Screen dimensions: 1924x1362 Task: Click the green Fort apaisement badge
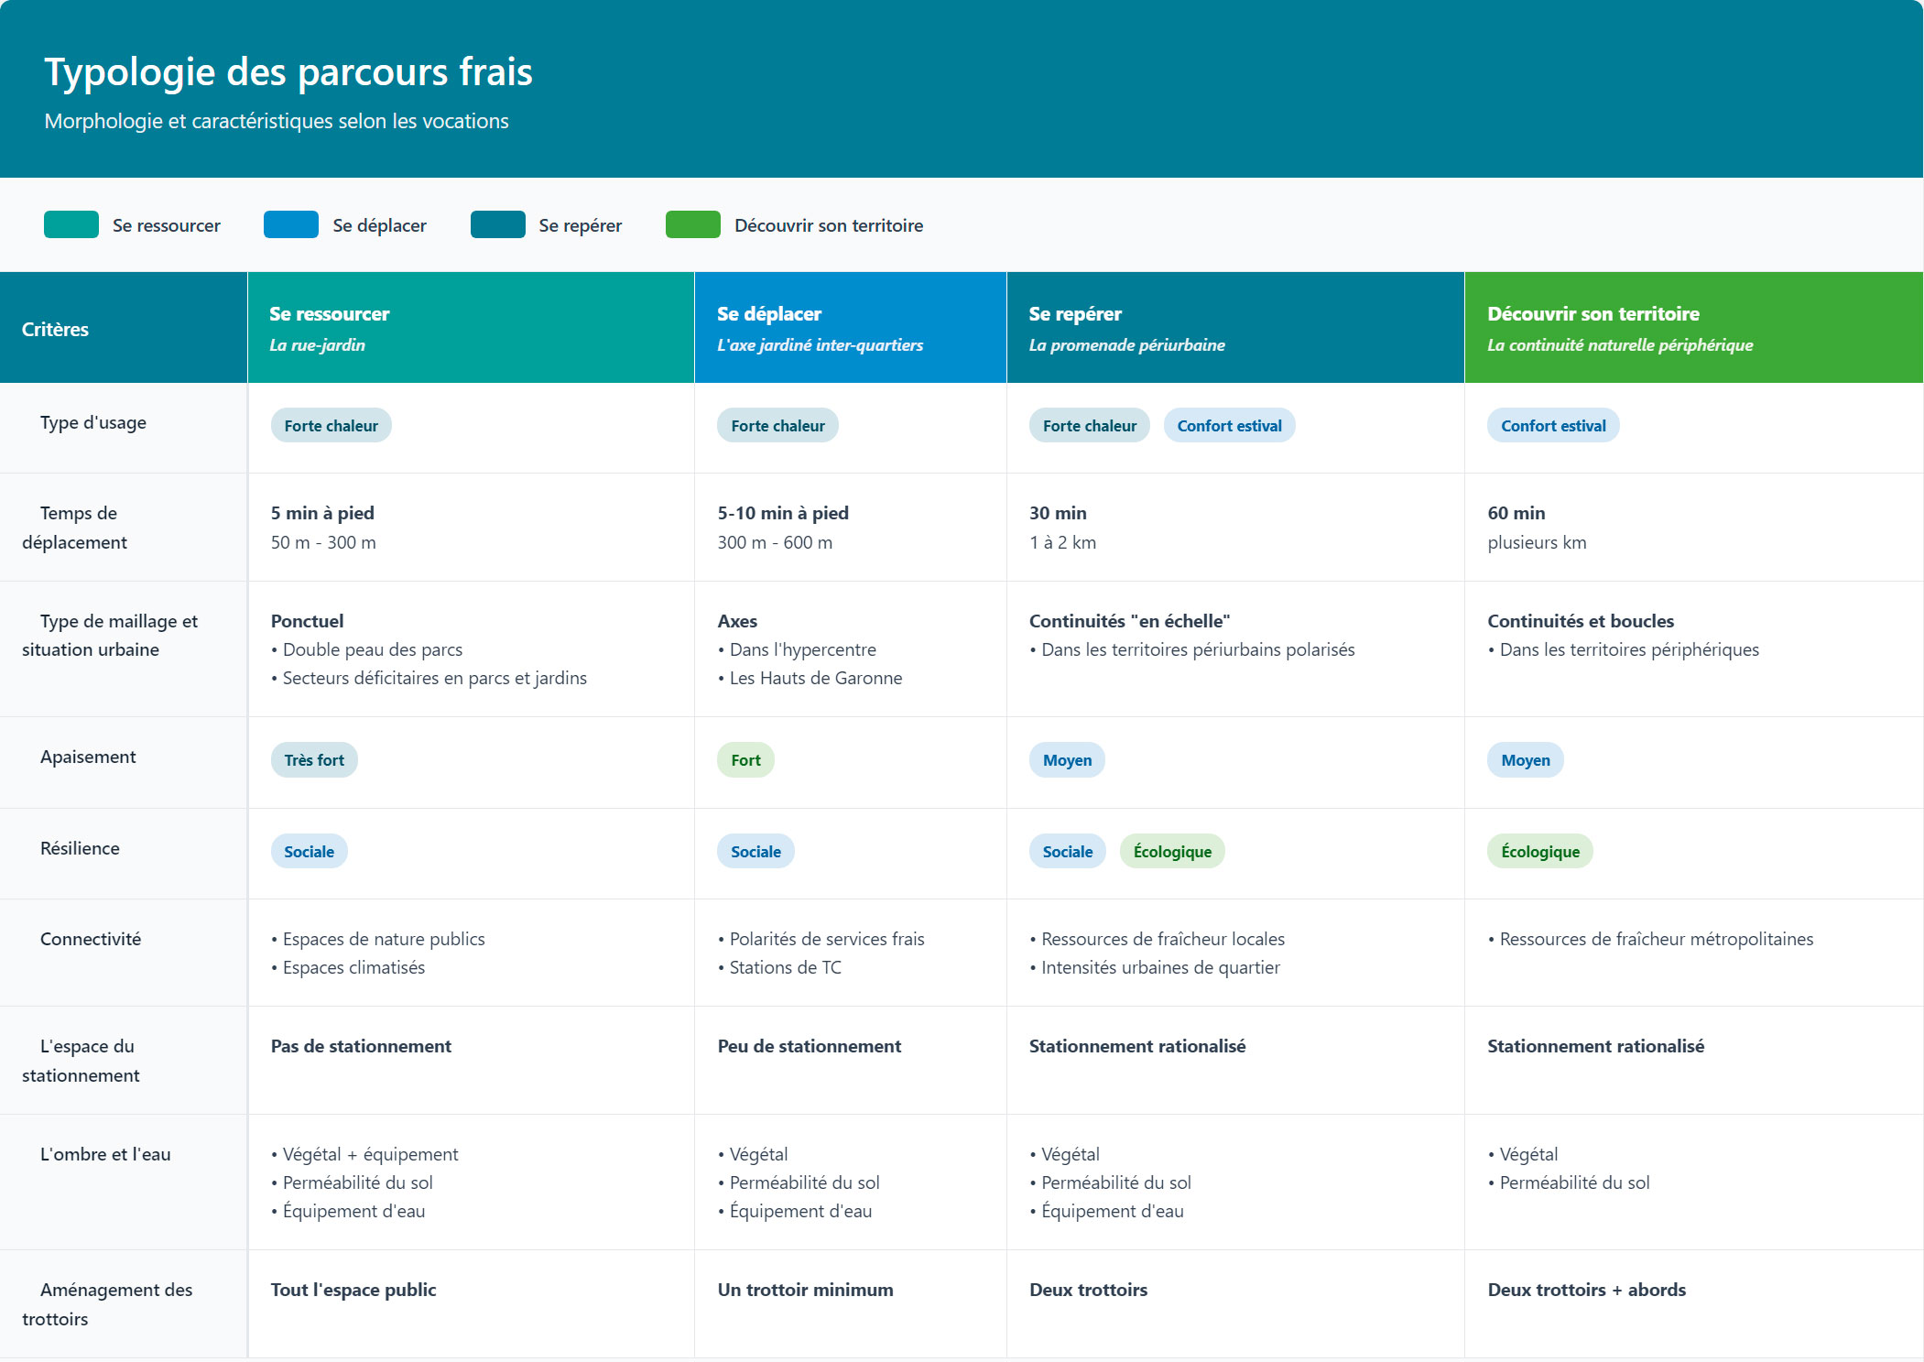tap(745, 760)
